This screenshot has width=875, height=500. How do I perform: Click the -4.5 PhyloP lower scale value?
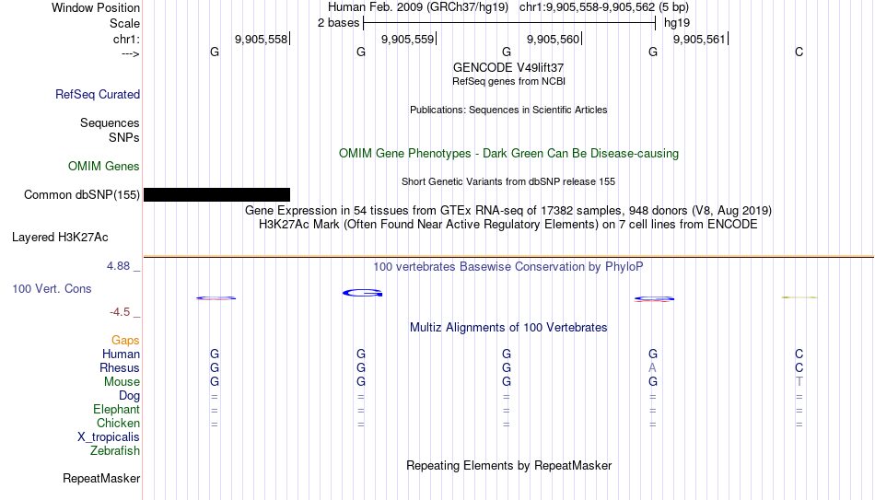click(x=120, y=312)
